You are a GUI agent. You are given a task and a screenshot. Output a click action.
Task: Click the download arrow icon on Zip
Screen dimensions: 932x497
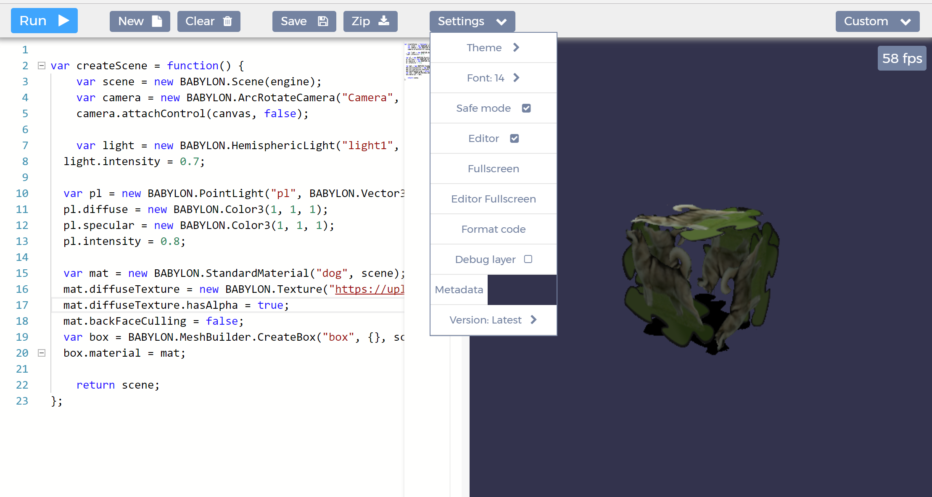pos(384,21)
